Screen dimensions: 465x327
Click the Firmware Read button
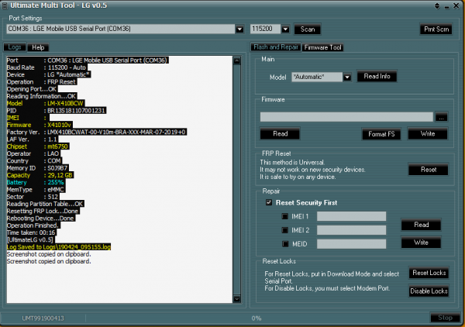(x=280, y=134)
